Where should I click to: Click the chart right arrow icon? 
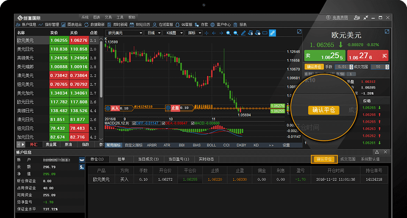221,33
